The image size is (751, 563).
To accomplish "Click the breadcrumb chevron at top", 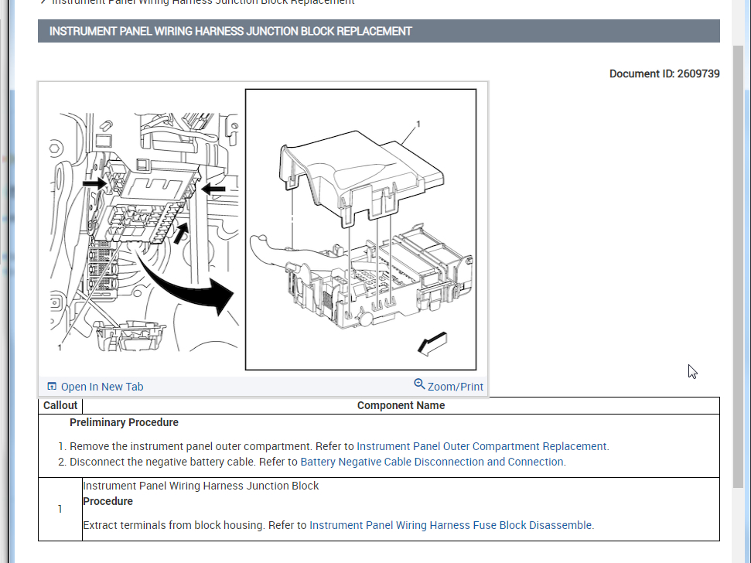I will click(43, 2).
